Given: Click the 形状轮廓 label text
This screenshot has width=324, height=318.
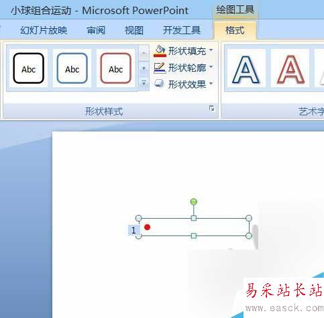Looking at the screenshot, I should [x=187, y=67].
